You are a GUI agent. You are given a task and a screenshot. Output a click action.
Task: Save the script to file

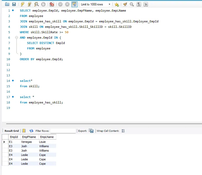pyautogui.click(x=14, y=4)
